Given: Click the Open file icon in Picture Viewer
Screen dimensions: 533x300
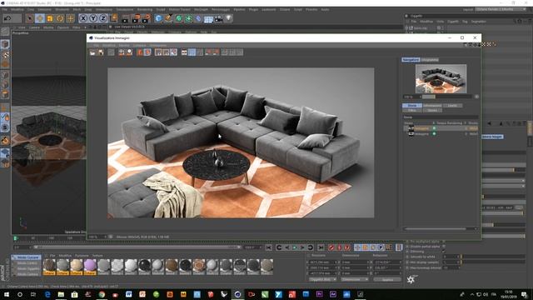Looking at the screenshot, I should tap(92, 52).
